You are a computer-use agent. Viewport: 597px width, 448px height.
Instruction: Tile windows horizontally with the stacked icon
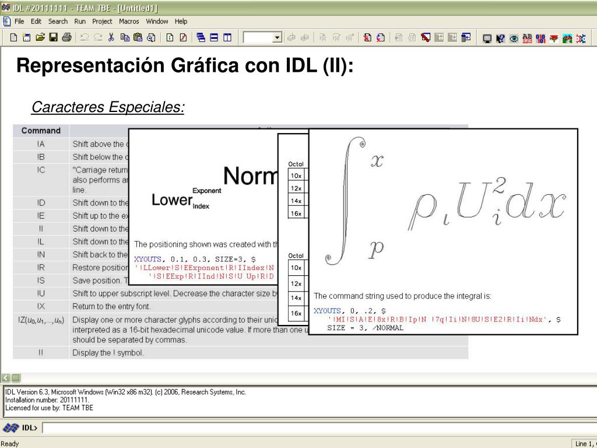click(215, 37)
